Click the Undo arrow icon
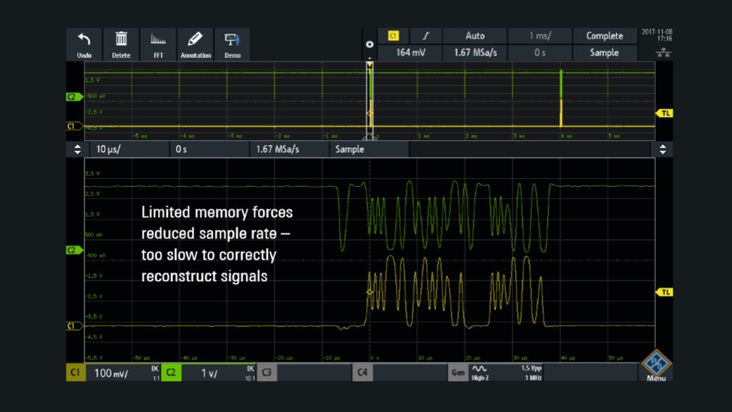This screenshot has width=732, height=412. 84,44
